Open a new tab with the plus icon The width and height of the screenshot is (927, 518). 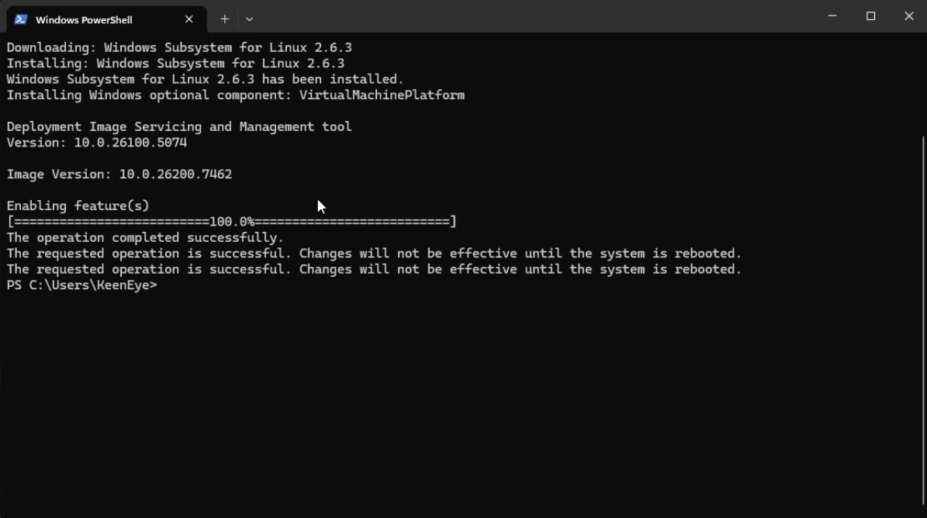tap(224, 19)
